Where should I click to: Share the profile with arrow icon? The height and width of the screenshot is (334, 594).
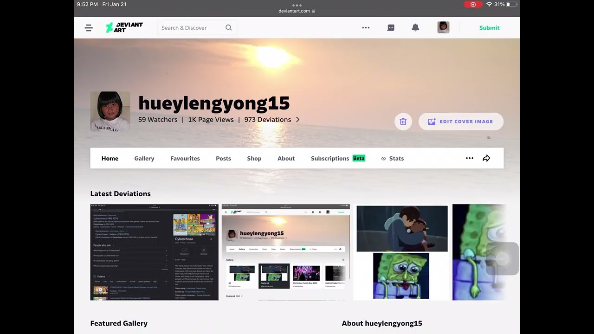coord(486,158)
